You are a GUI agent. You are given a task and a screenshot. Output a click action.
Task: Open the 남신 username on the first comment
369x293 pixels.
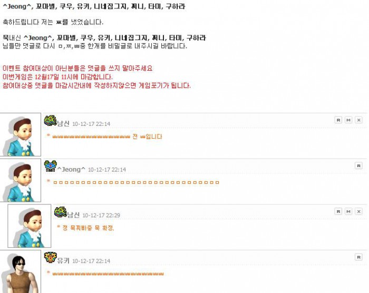[63, 123]
